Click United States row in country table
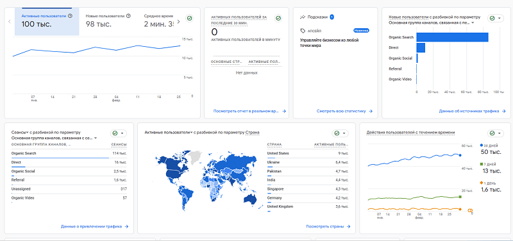This screenshot has width=513, height=241. 308,154
